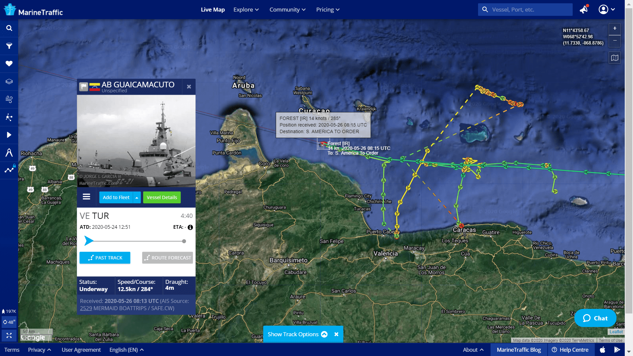Zoom in the map

coord(615,29)
